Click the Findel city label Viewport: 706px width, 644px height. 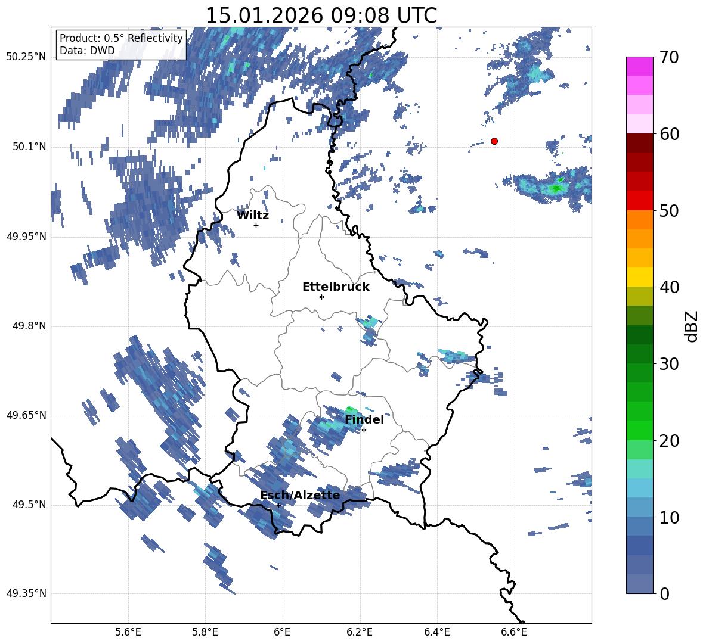pos(364,419)
